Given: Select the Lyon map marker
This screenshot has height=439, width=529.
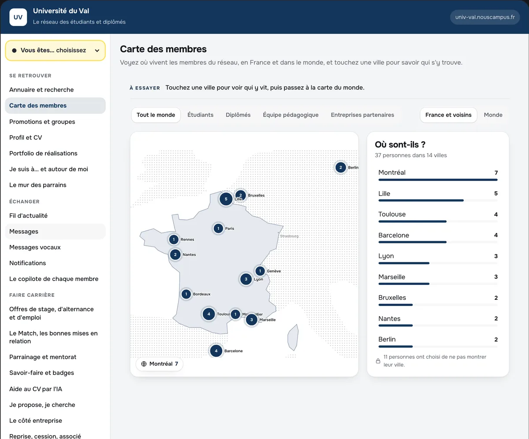Looking at the screenshot, I should click(246, 279).
